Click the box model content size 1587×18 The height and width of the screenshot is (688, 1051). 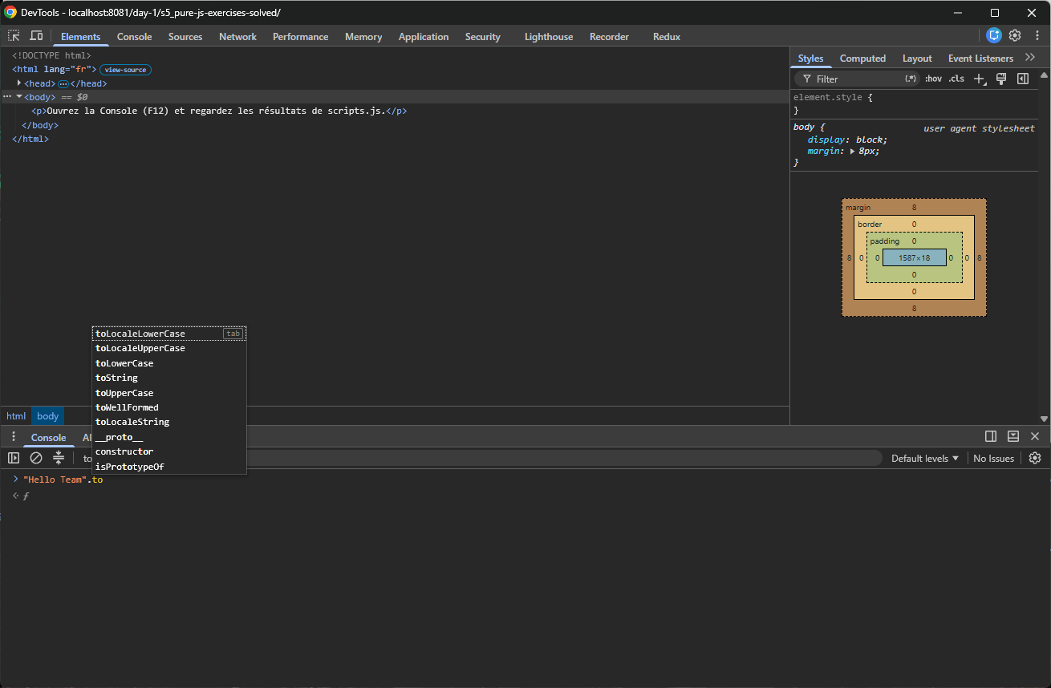click(x=914, y=257)
